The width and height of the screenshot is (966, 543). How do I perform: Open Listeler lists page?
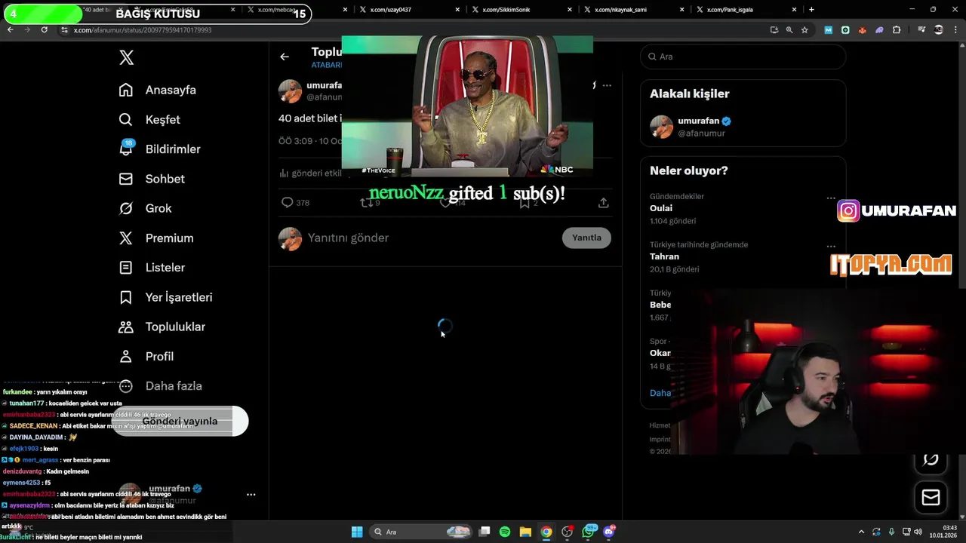[152, 267]
